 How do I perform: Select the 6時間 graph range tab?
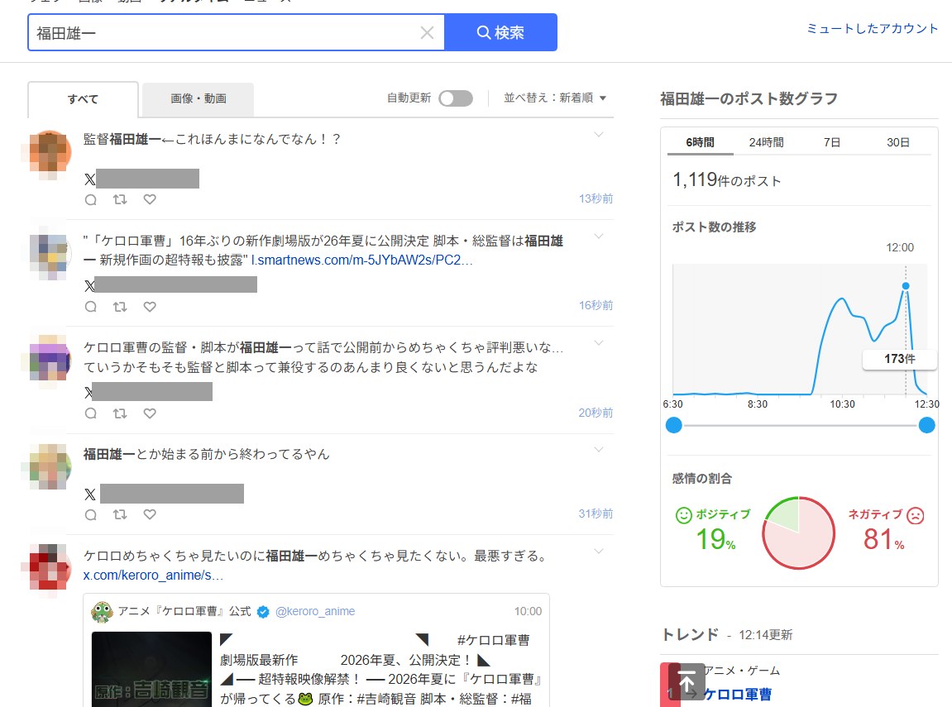700,142
